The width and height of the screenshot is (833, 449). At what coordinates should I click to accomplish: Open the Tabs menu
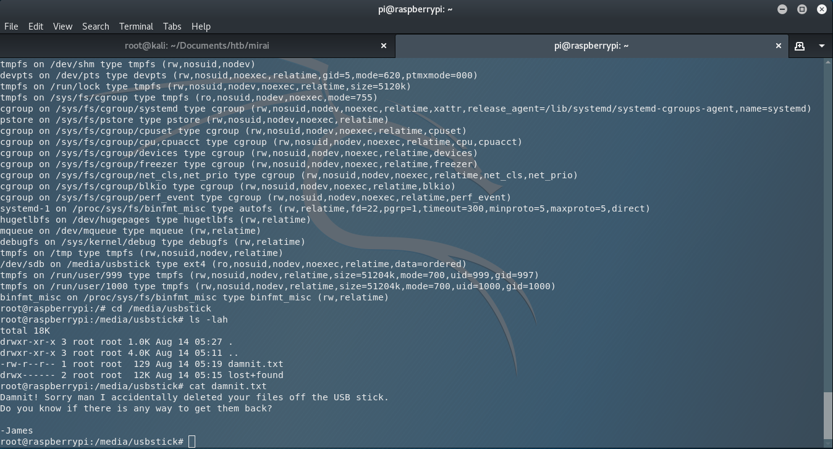(172, 26)
